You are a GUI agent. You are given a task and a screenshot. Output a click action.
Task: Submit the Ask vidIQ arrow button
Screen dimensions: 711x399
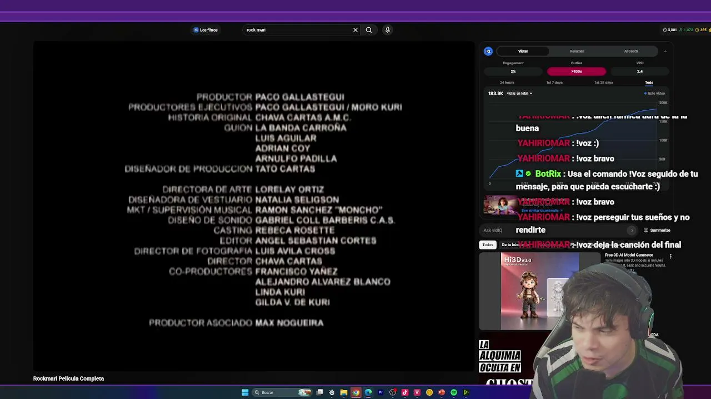[632, 231]
